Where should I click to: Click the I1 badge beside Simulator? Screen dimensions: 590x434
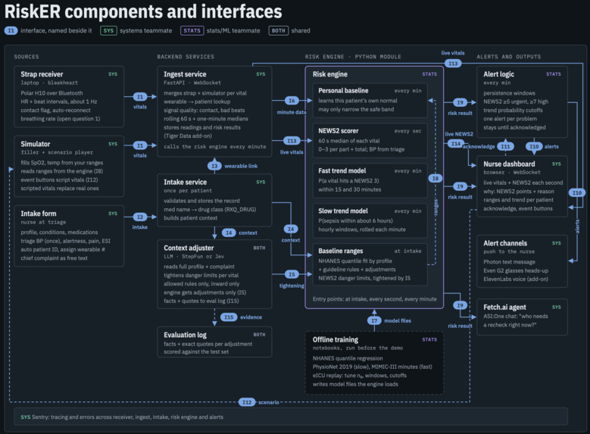(140, 145)
